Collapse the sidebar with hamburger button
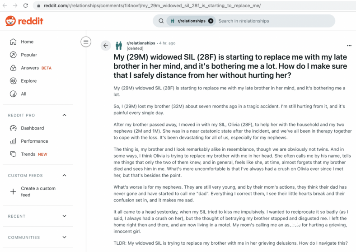356x252 pixels. pos(86,42)
